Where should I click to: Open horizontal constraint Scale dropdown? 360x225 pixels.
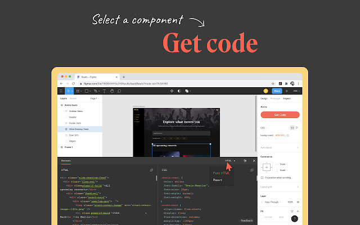[x=283, y=164]
